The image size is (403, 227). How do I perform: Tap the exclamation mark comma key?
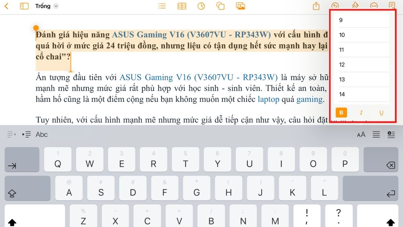[307, 216]
